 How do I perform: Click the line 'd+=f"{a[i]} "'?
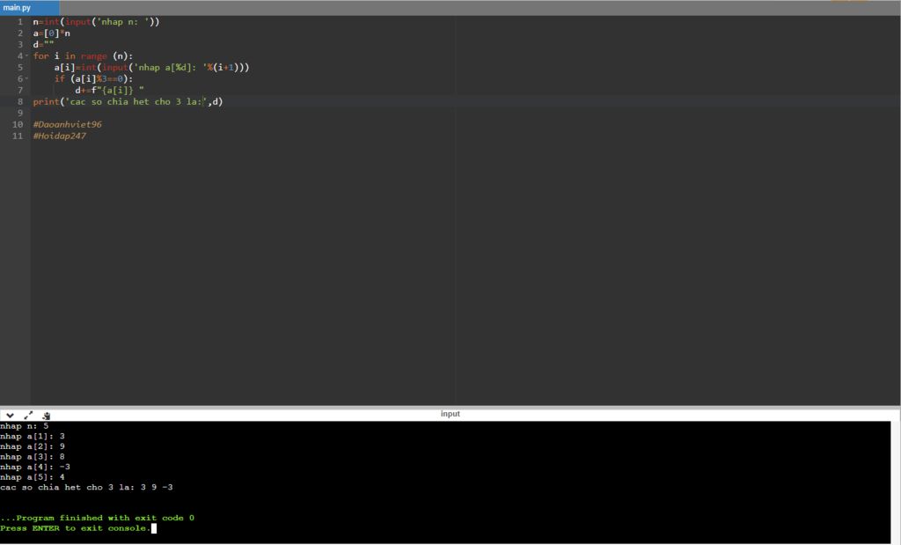(109, 91)
